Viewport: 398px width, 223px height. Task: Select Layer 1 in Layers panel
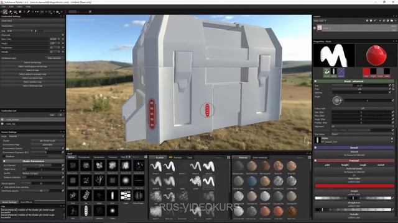click(355, 28)
